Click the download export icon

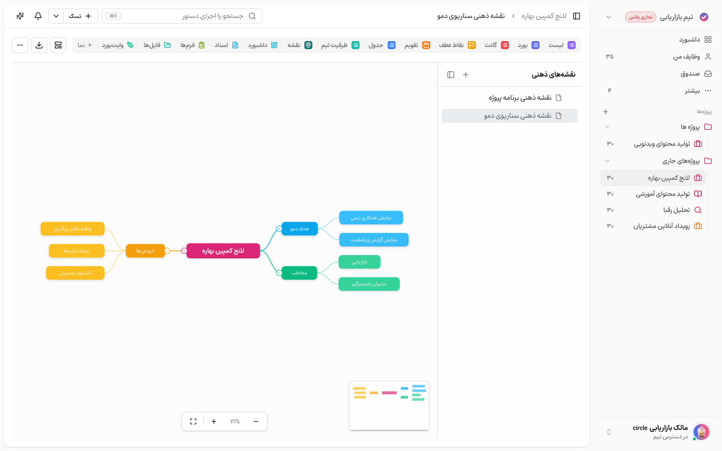(39, 45)
